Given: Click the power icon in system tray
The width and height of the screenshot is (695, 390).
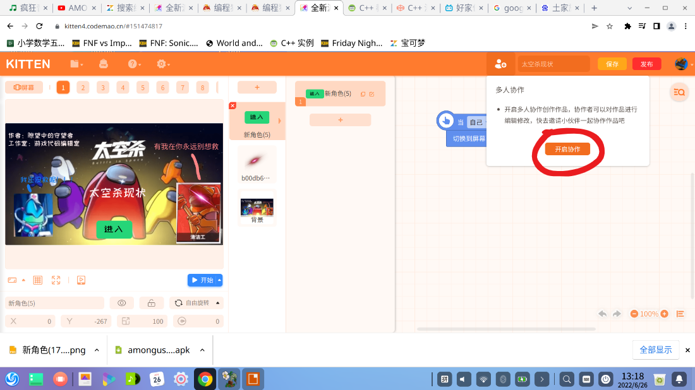Looking at the screenshot, I should click(605, 379).
